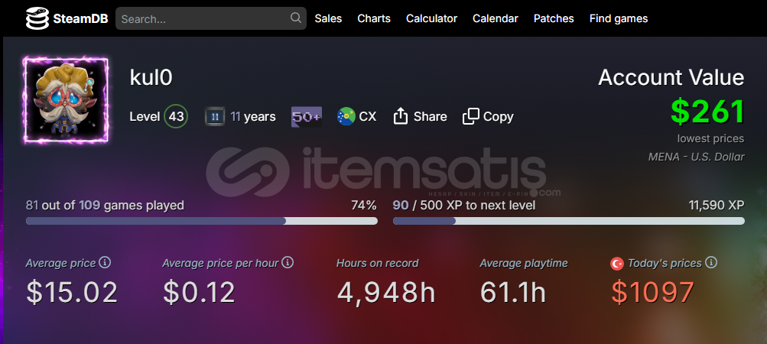The height and width of the screenshot is (344, 767).
Task: Open the Calendar menu item
Action: point(495,18)
